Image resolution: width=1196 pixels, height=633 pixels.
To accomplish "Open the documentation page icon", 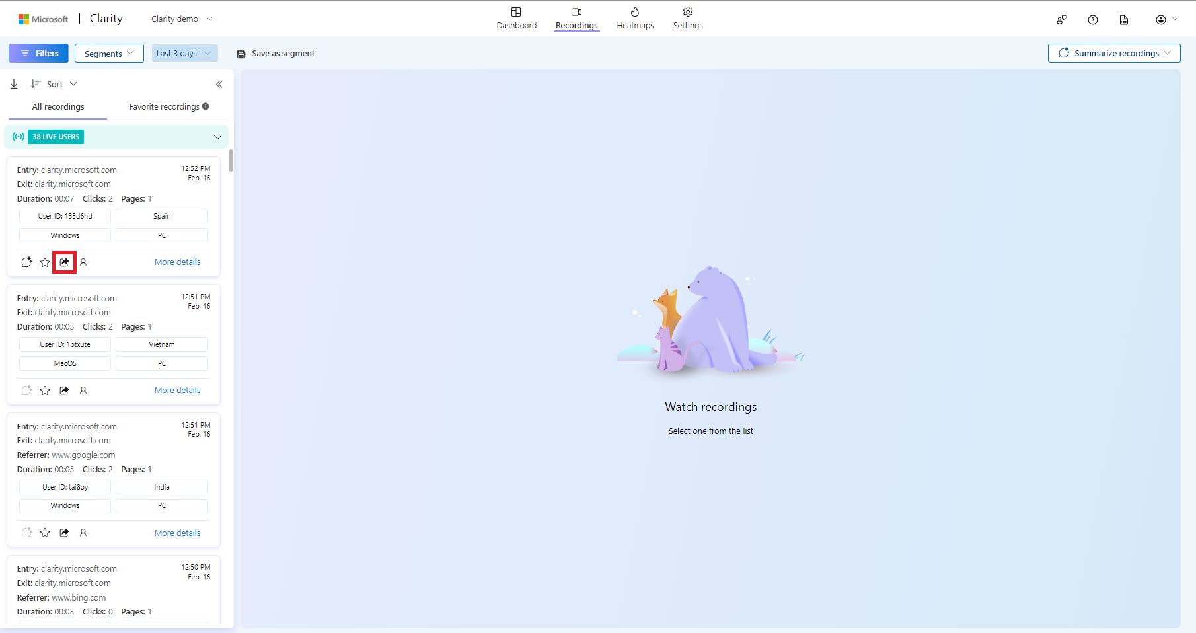I will pyautogui.click(x=1124, y=20).
